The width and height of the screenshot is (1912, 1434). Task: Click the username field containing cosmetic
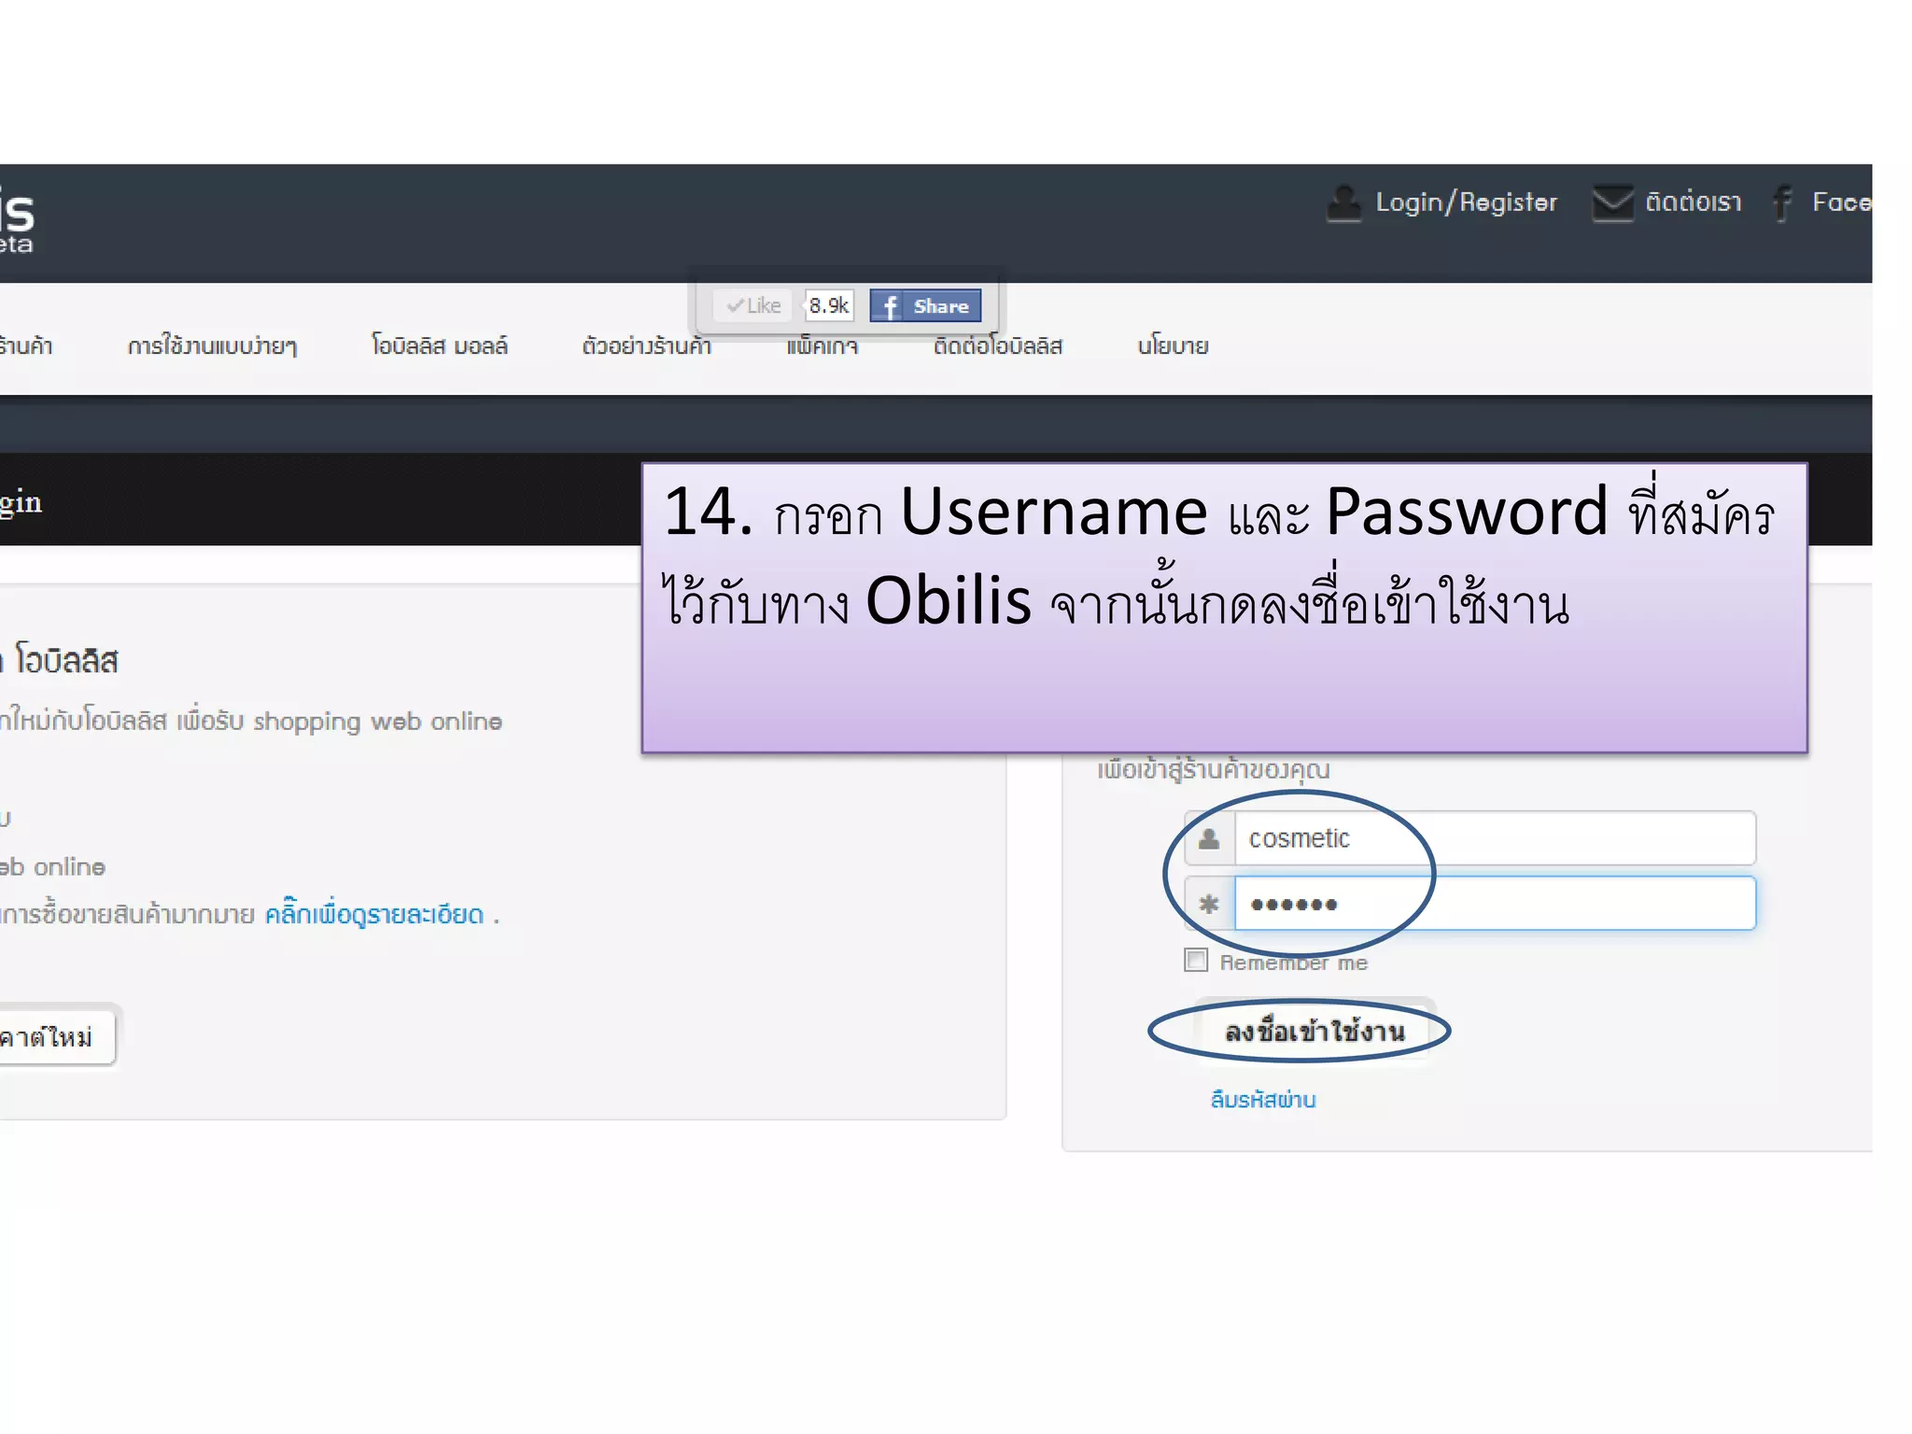click(x=1495, y=838)
